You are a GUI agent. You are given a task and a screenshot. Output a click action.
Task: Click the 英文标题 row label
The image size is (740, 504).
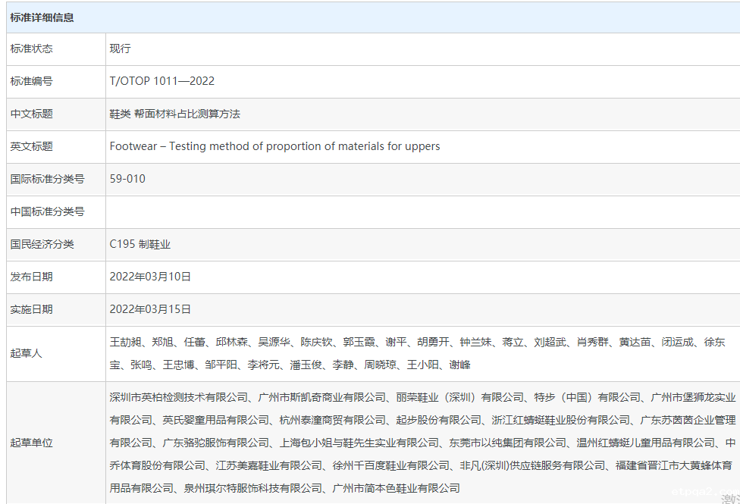[32, 146]
